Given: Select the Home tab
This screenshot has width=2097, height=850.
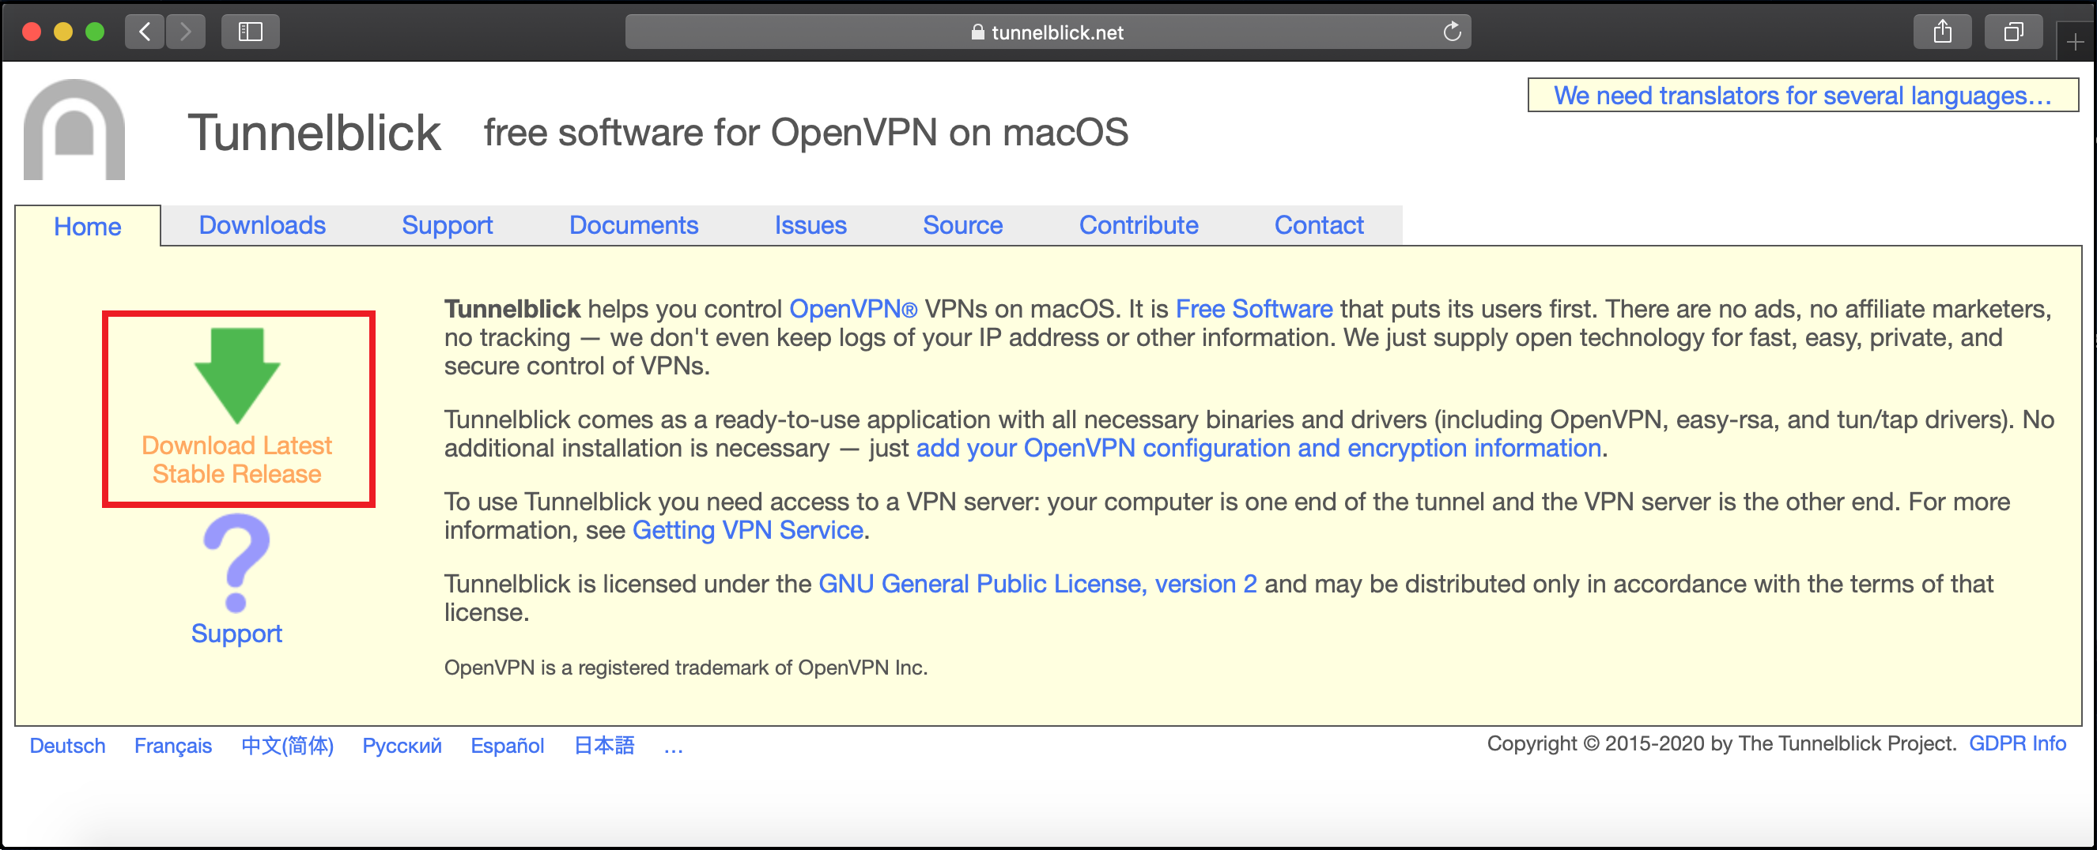Looking at the screenshot, I should point(87,226).
